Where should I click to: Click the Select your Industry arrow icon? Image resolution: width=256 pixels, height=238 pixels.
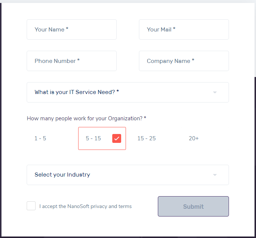(x=215, y=175)
